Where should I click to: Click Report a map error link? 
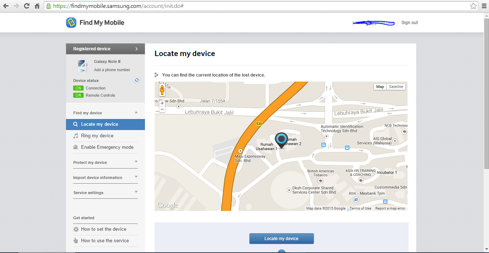(390, 208)
